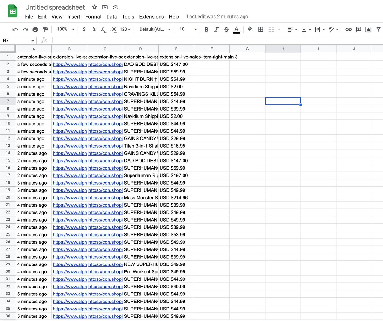Open the Name box dropdown arrow

tap(33, 41)
